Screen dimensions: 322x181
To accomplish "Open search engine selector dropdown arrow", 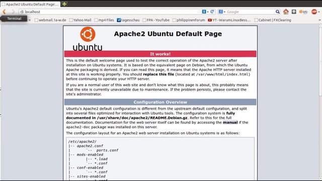I will (224, 12).
